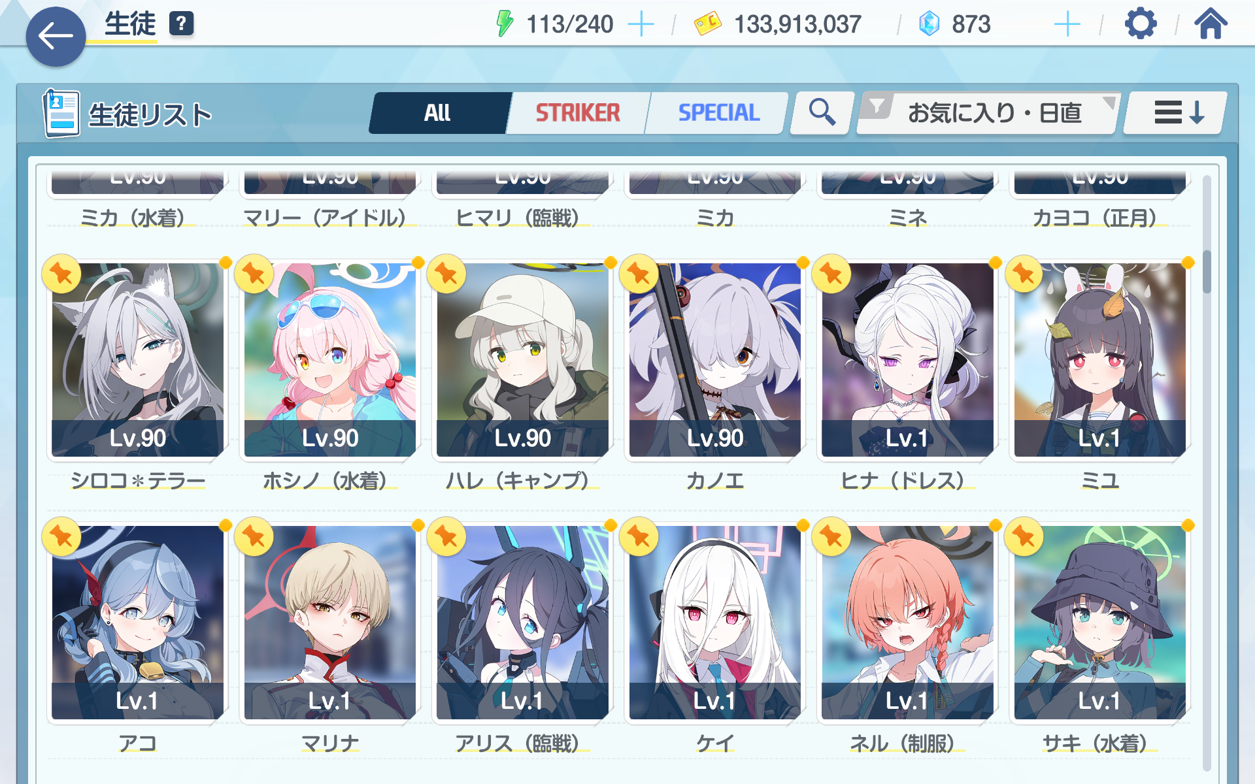Open the help question mark icon
1255x784 pixels.
click(x=181, y=24)
